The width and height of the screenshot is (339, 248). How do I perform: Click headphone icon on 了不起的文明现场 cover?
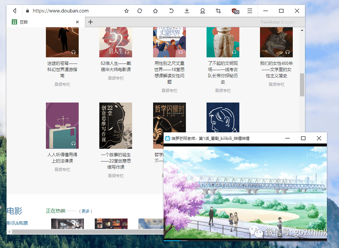[x=234, y=52]
